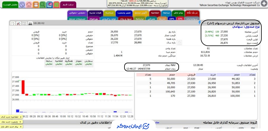
Task: Toggle سابقه نمایش history display
Action: (49, 62)
